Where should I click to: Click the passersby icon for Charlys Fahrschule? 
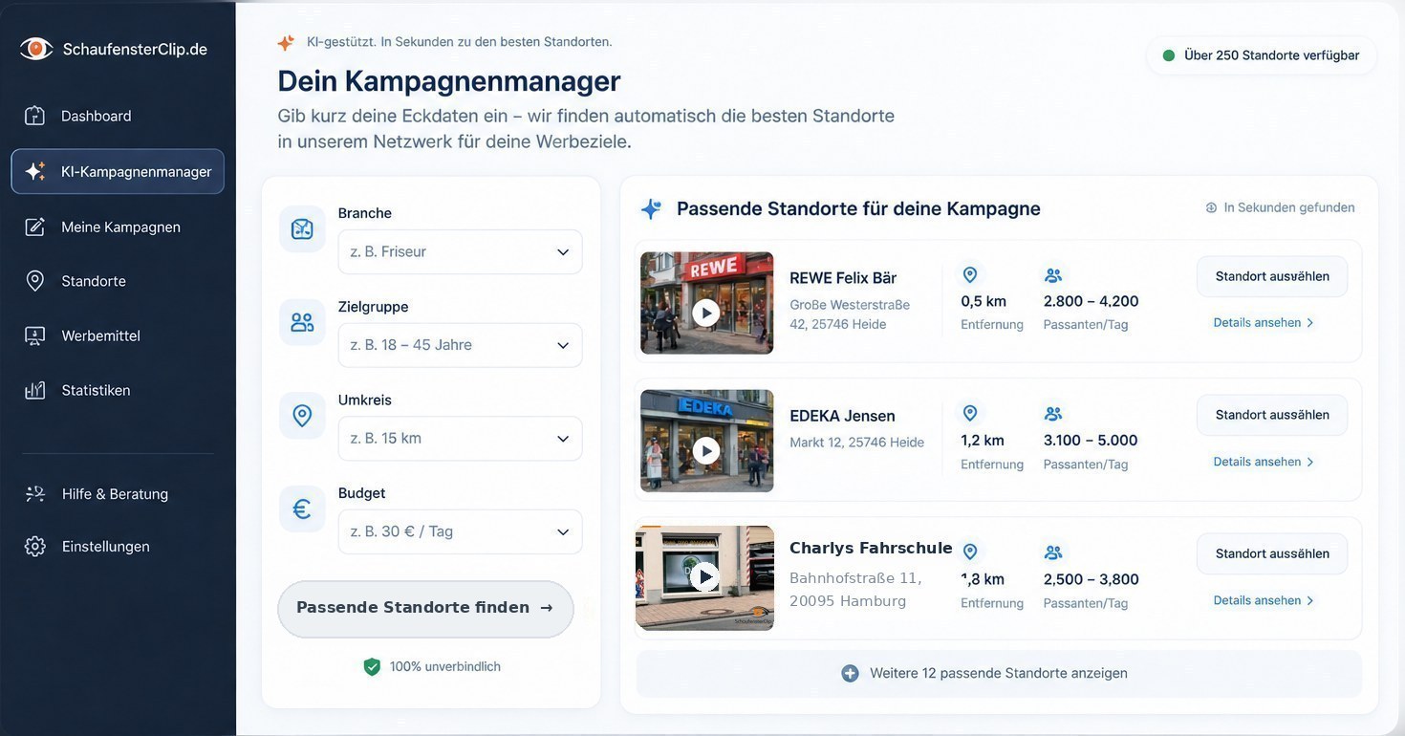[x=1053, y=552]
